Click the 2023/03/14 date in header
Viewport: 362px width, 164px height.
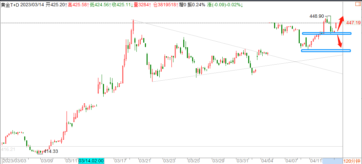(32, 5)
